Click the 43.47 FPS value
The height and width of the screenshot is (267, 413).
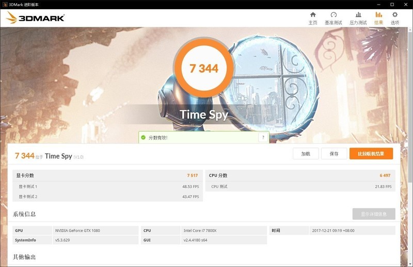[x=190, y=196]
